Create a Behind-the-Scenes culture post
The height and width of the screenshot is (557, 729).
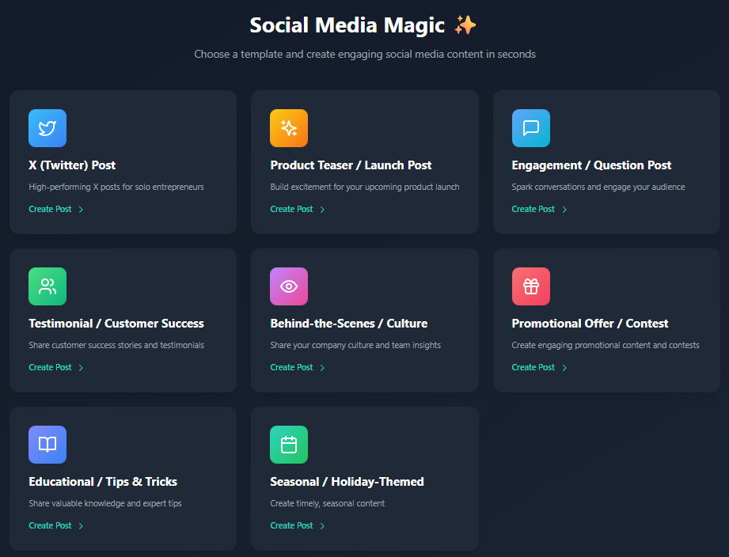[290, 366]
